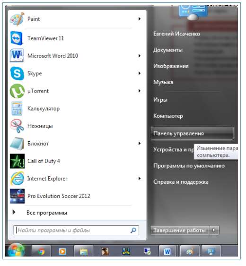
Task: Click the Калькулятор label
Action: (x=44, y=109)
